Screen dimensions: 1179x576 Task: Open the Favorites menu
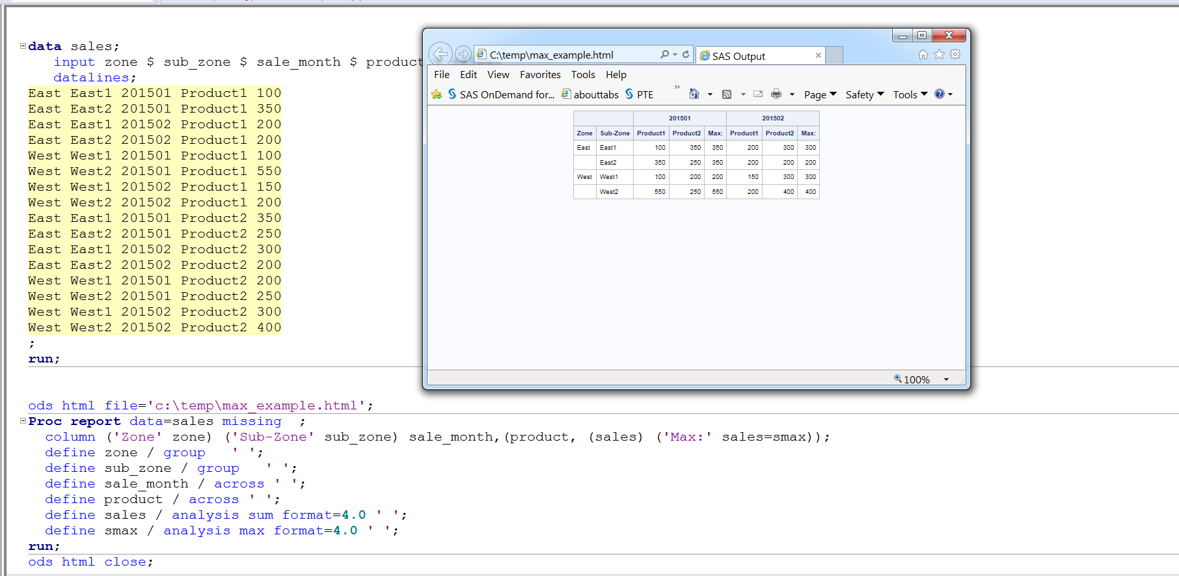pos(539,75)
